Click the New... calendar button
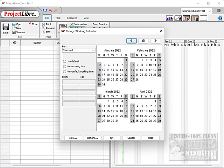Image resolution: width=224 pixels, height=168 pixels. coord(73,138)
